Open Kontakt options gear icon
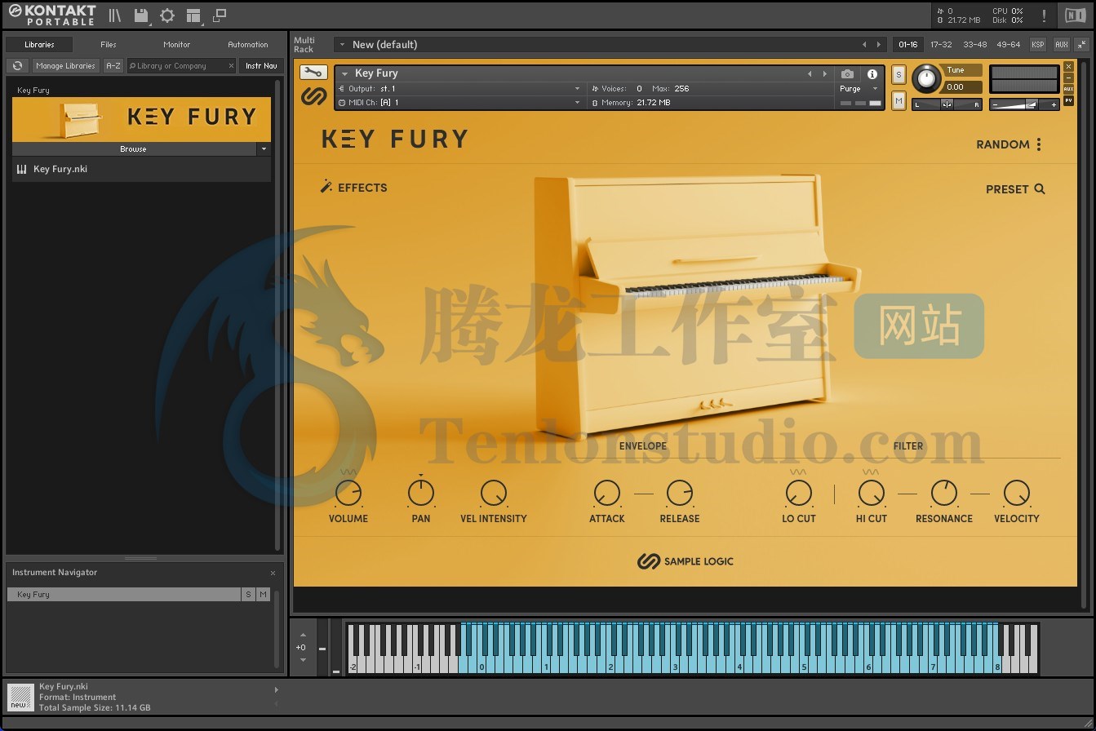Viewport: 1096px width, 731px height. click(x=167, y=16)
